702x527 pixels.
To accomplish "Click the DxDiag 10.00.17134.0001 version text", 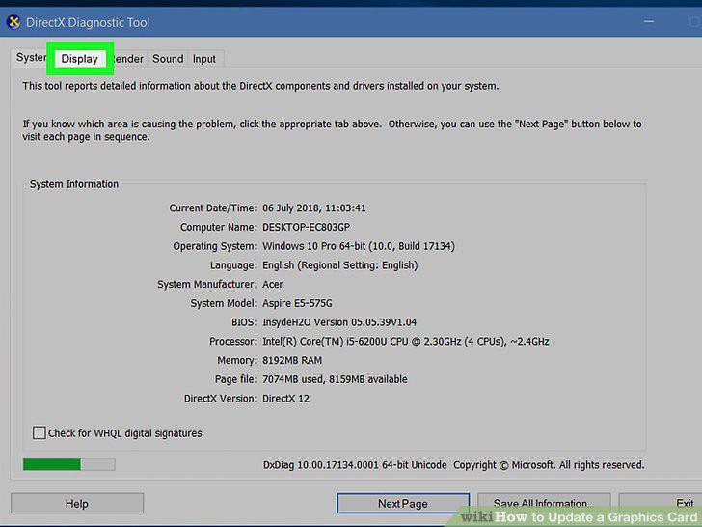I will (355, 465).
